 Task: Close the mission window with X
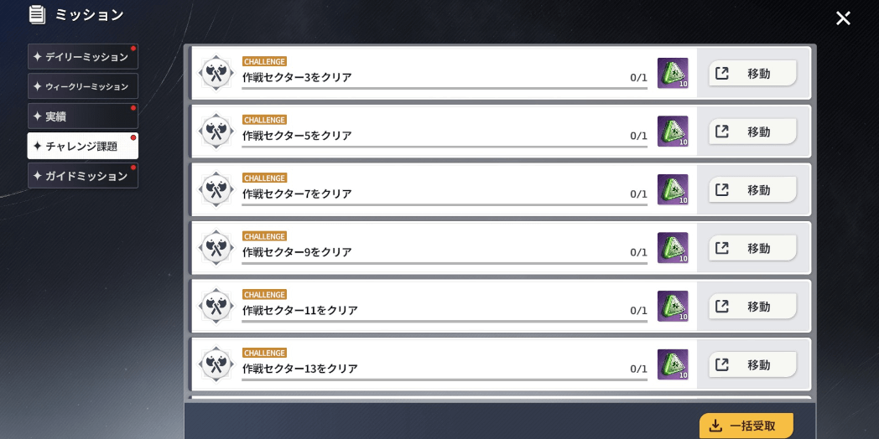[x=843, y=18]
